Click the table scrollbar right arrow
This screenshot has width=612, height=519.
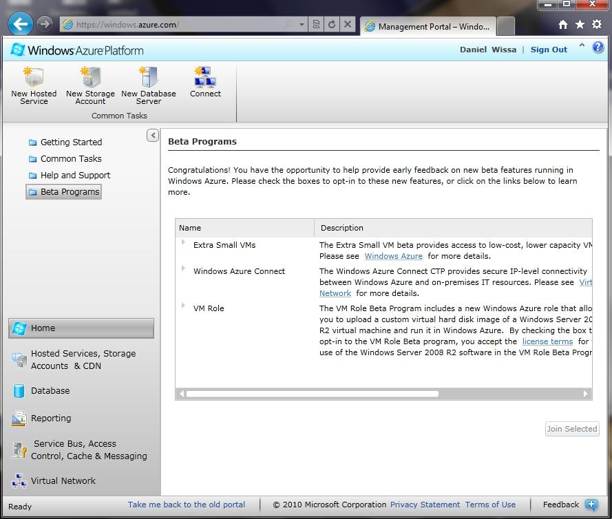tap(585, 394)
